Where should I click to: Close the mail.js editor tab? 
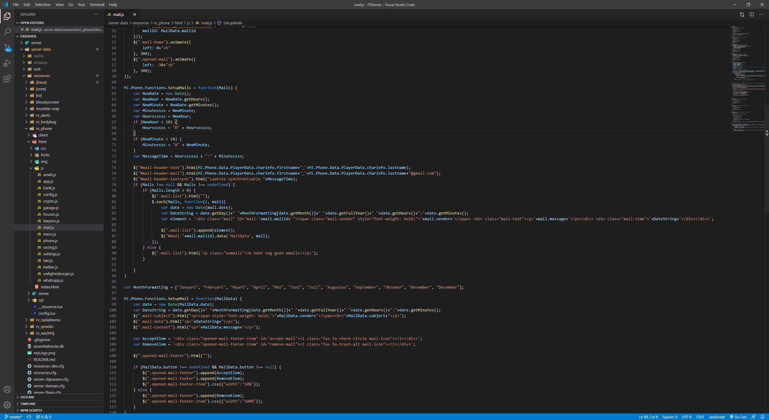pyautogui.click(x=135, y=14)
